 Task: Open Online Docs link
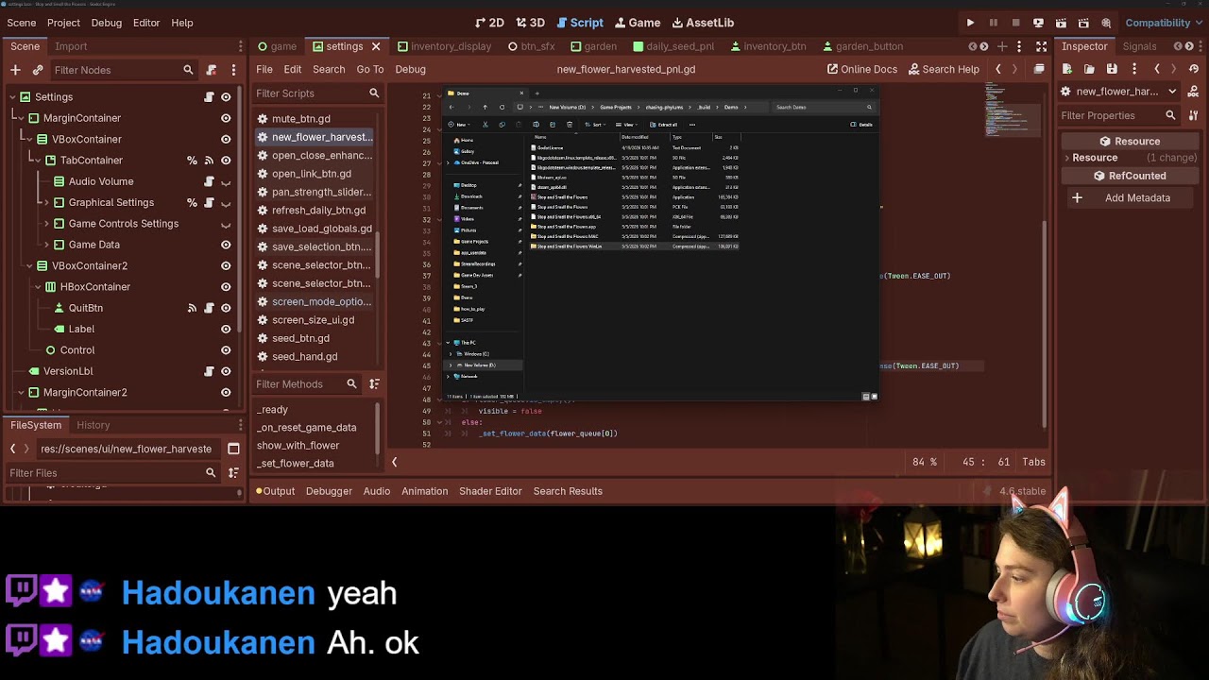862,69
